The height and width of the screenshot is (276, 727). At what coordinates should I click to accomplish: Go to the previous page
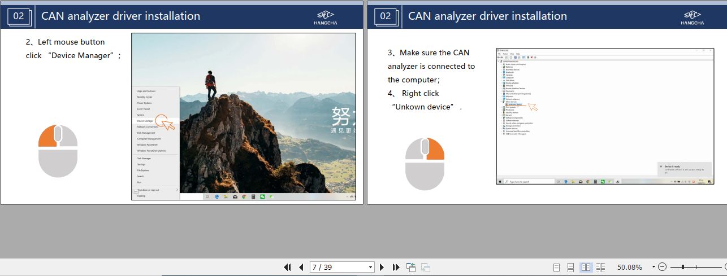tap(301, 267)
